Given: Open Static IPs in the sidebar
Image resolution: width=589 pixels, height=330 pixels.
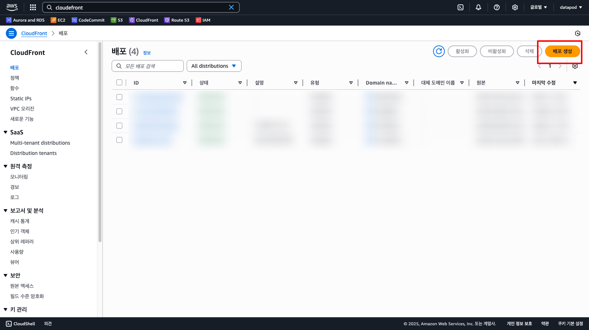Looking at the screenshot, I should coord(21,99).
